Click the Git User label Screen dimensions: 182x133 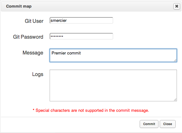click(34, 21)
